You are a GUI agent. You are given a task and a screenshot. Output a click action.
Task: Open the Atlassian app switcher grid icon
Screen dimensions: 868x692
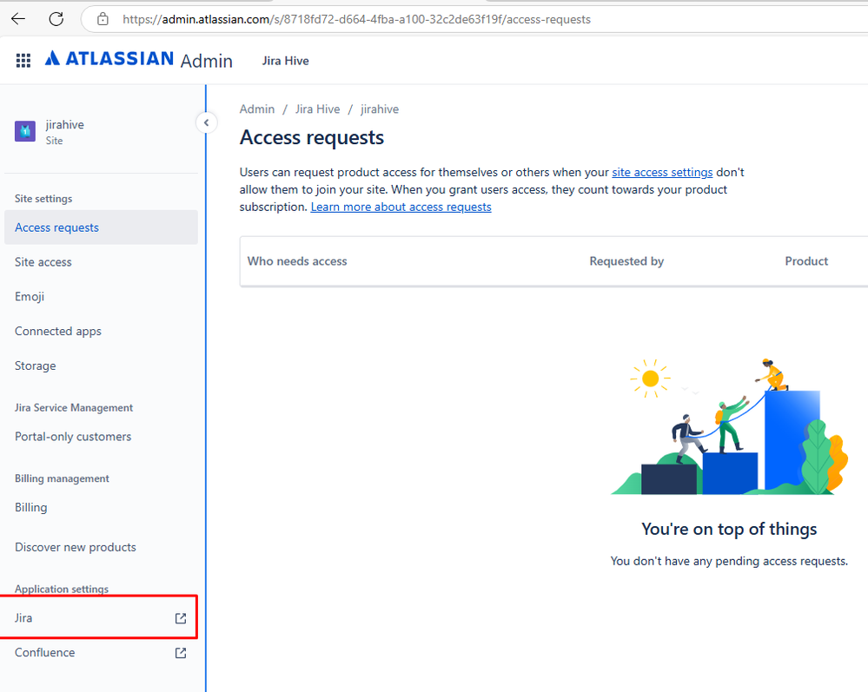tap(23, 60)
